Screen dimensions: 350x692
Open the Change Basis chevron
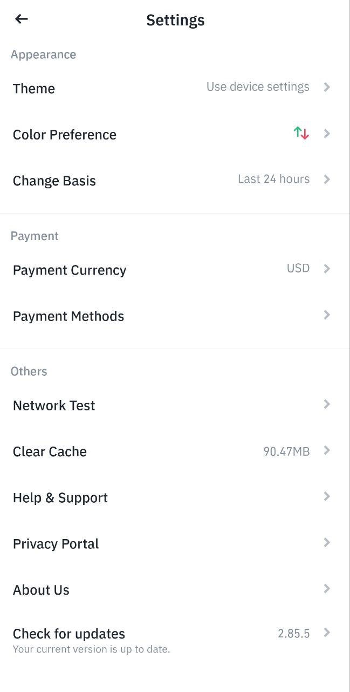pyautogui.click(x=327, y=179)
